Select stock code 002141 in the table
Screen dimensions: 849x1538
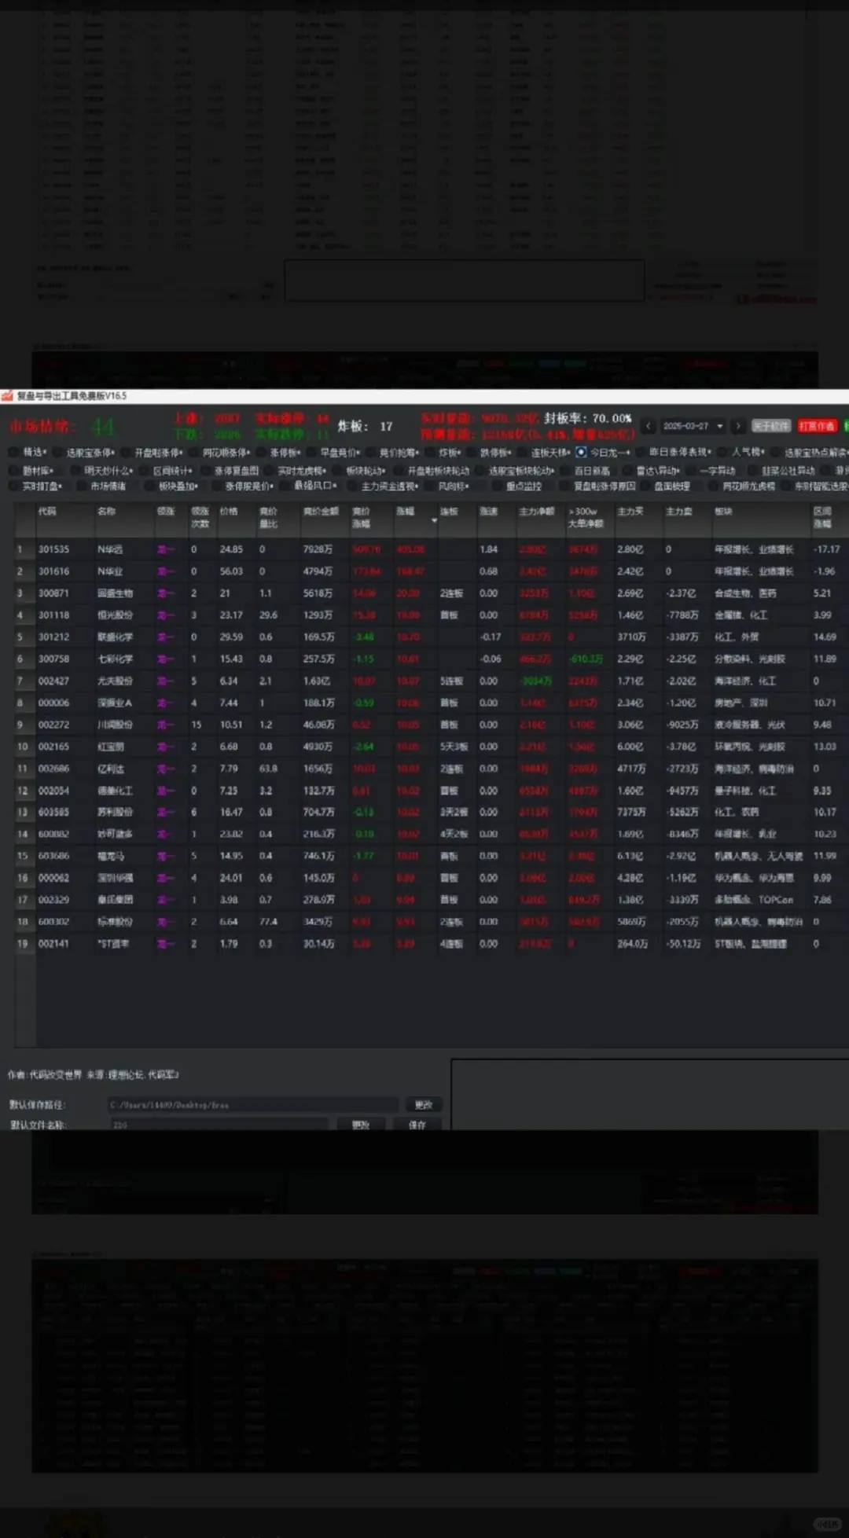(x=53, y=943)
